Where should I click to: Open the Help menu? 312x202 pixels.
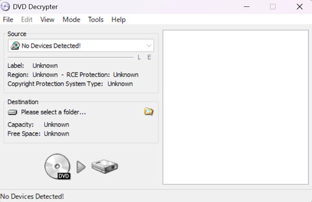click(118, 20)
